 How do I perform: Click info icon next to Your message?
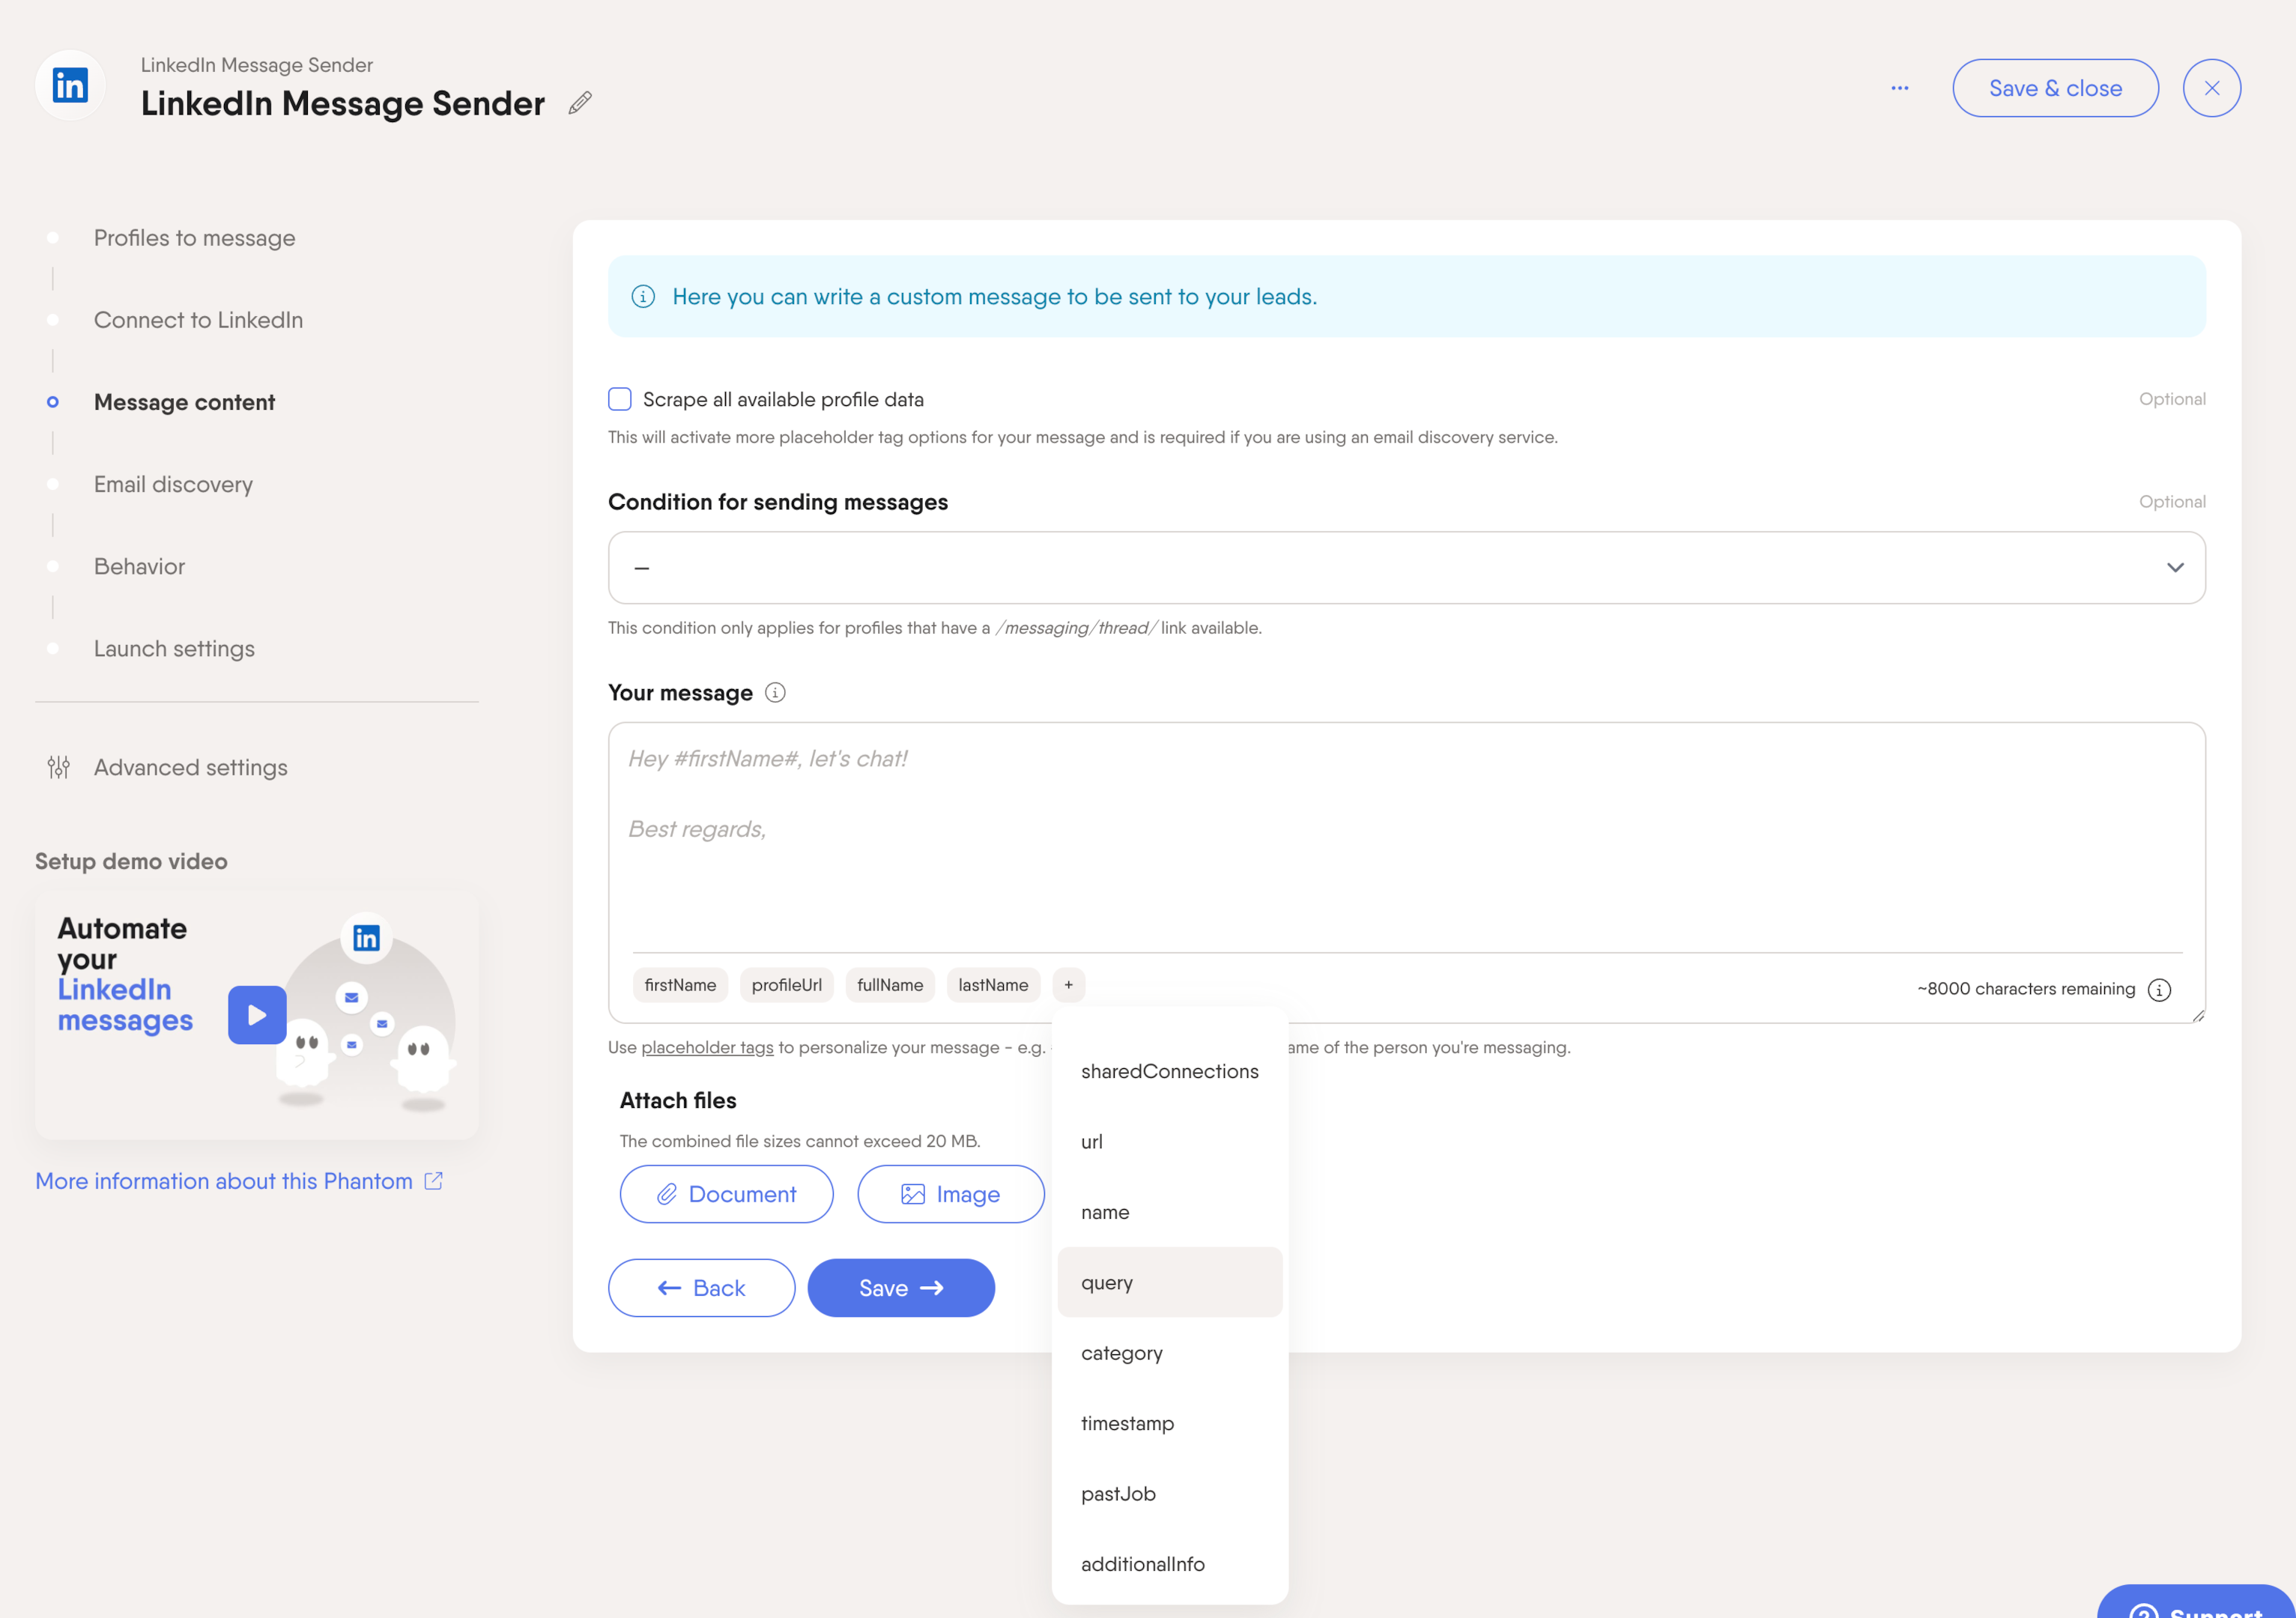(775, 692)
